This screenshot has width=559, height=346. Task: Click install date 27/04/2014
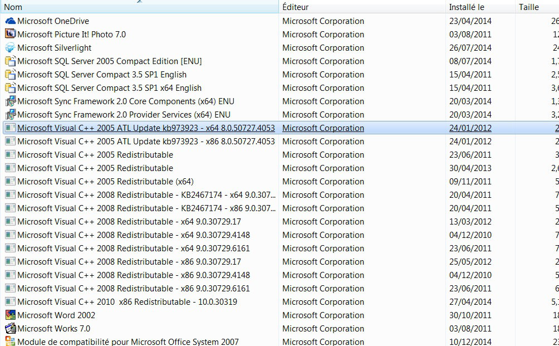[x=470, y=302]
